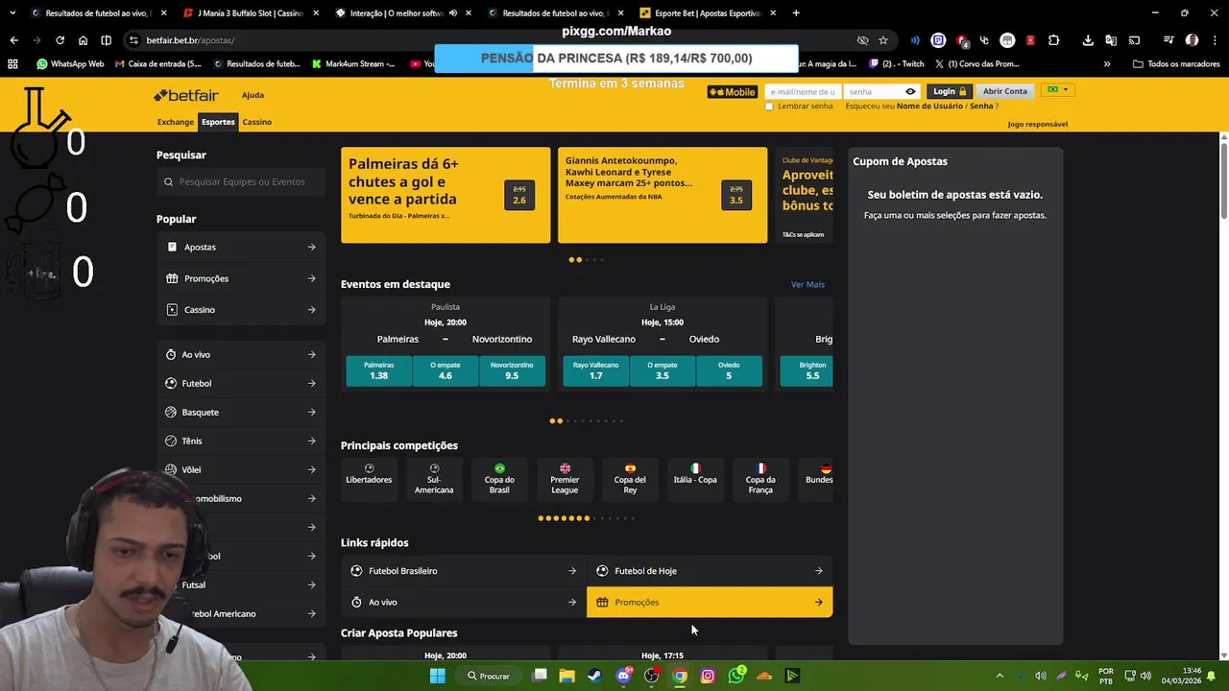Screen dimensions: 1229x691
Task: Open Steam from the taskbar
Action: tap(595, 676)
